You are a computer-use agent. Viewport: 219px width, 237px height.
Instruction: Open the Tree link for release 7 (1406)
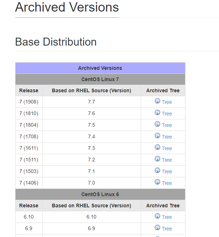pos(167,183)
